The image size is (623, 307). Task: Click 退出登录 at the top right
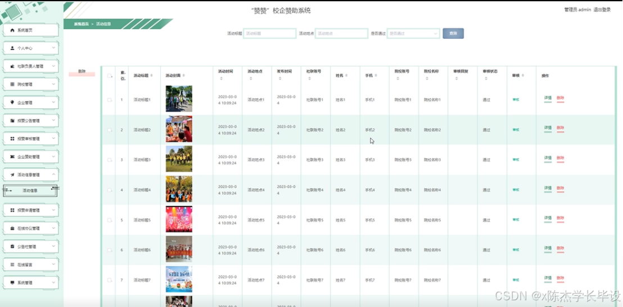602,10
